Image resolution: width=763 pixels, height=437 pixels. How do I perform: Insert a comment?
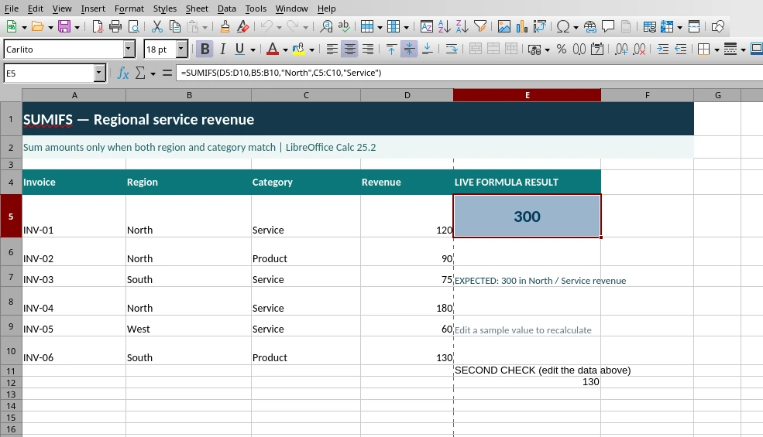pos(608,26)
